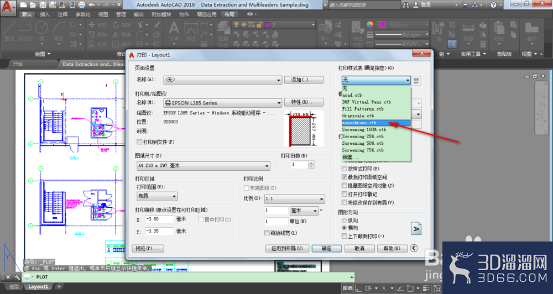Click the Open folder icon in Quick Access toolbar
Image resolution: width=553 pixels, height=294 pixels.
click(x=33, y=5)
